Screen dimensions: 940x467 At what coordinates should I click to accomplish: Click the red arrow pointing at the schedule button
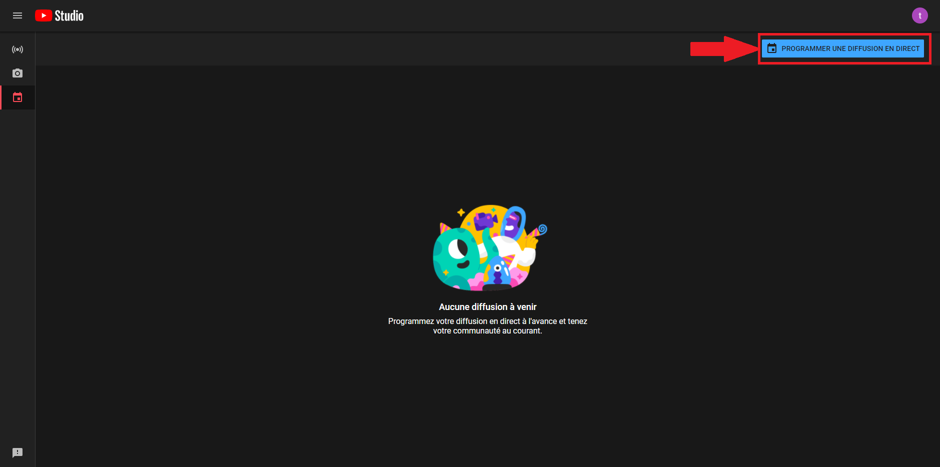[723, 48]
